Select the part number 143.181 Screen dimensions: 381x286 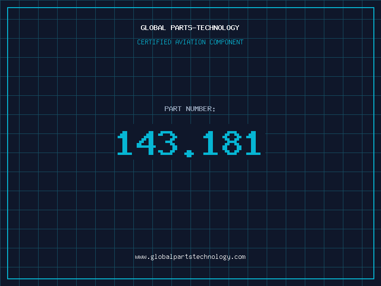[x=189, y=144]
